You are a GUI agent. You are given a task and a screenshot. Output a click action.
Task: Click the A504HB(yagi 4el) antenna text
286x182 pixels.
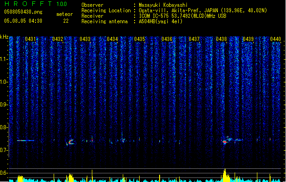point(161,21)
